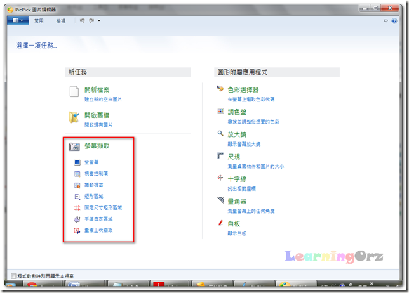Image resolution: width=409 pixels, height=293 pixels.
Task: Expand the quick access toolbar arrow
Action: point(99,20)
